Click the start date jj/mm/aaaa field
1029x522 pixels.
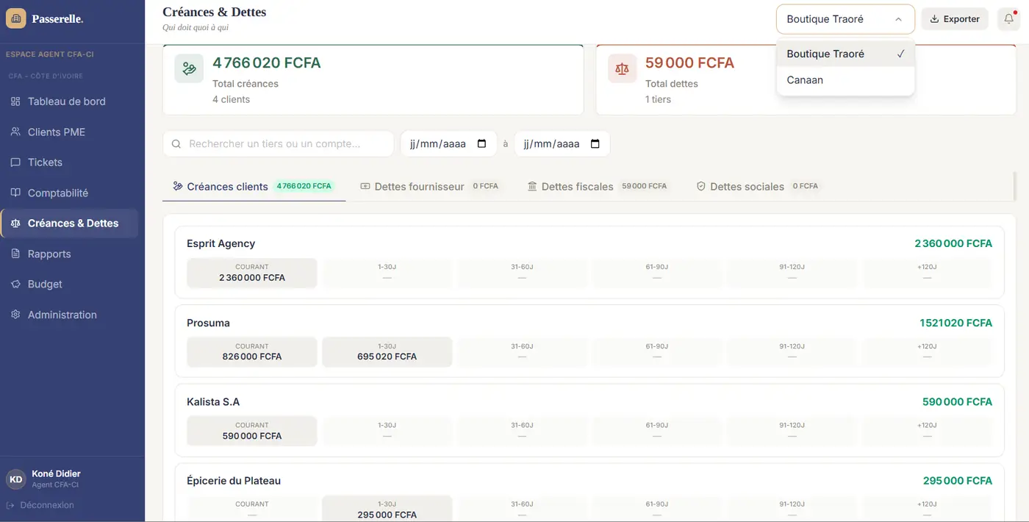click(448, 144)
